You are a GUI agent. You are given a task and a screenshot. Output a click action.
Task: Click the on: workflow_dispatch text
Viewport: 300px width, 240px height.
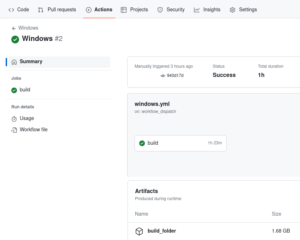tap(155, 112)
